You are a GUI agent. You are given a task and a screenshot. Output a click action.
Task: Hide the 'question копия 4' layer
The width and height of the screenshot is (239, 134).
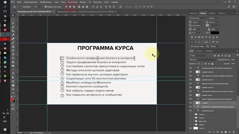coord(190,72)
